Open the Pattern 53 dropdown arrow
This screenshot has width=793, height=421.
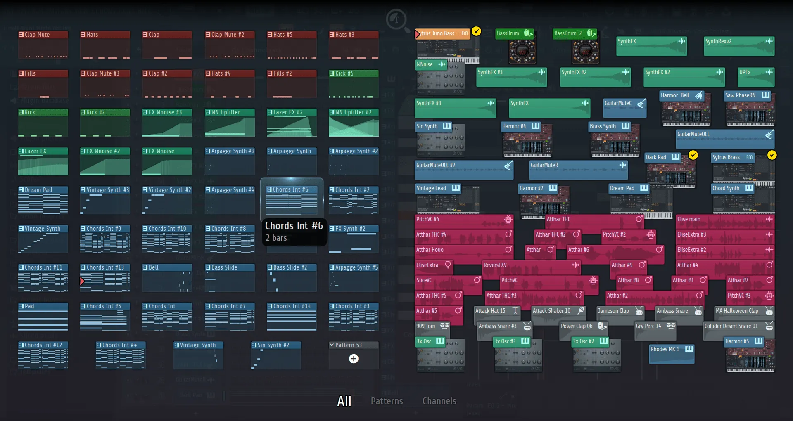coord(332,345)
